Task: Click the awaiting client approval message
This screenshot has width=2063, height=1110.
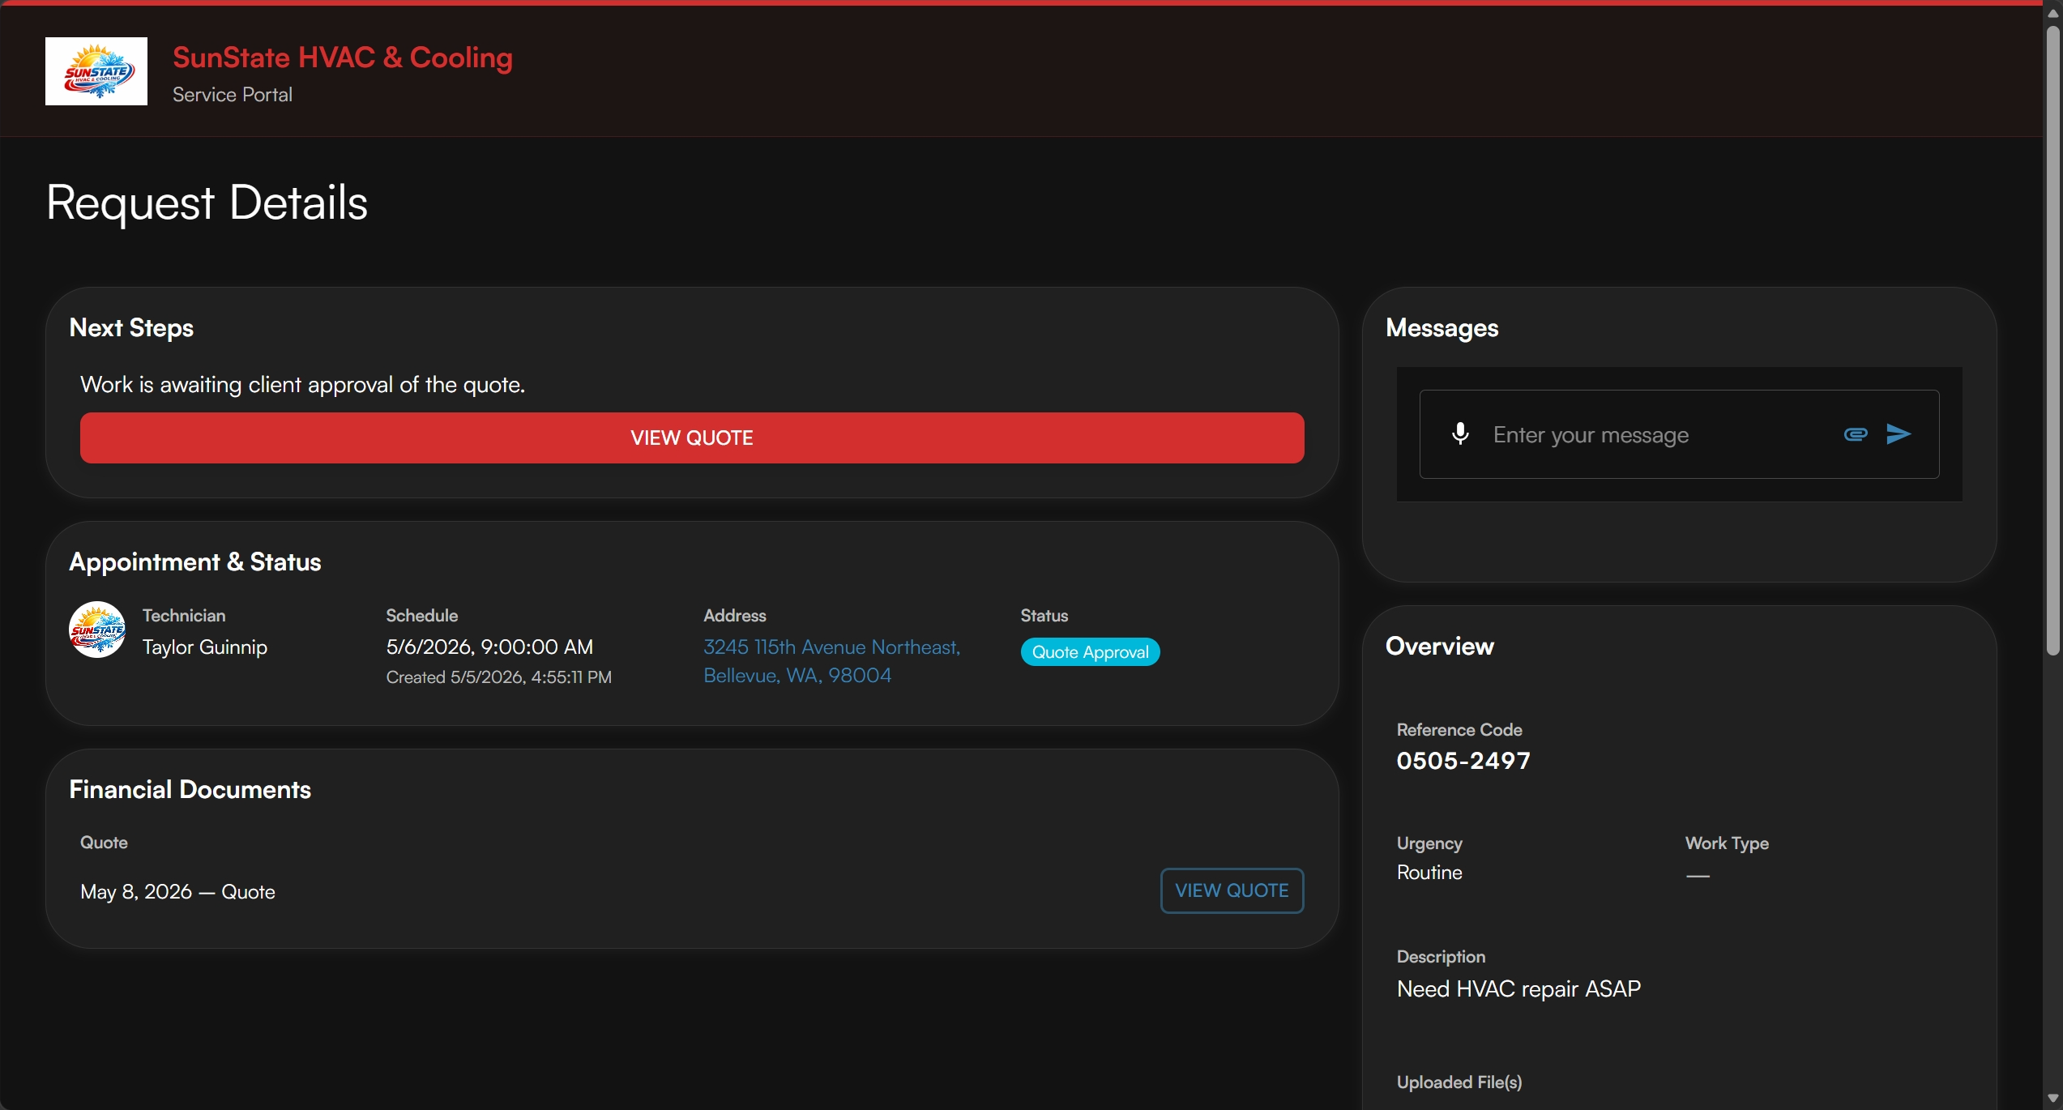Action: [302, 385]
